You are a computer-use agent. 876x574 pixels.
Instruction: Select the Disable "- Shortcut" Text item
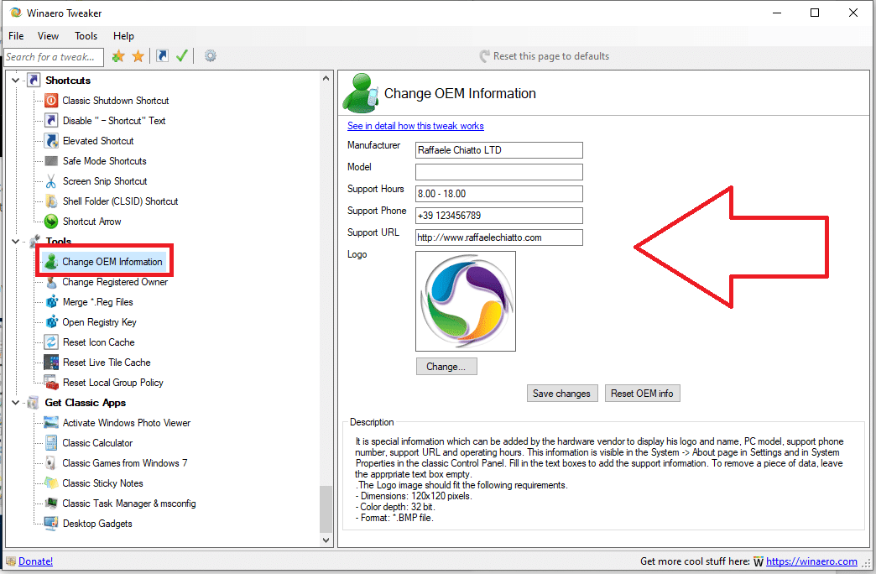pyautogui.click(x=114, y=121)
